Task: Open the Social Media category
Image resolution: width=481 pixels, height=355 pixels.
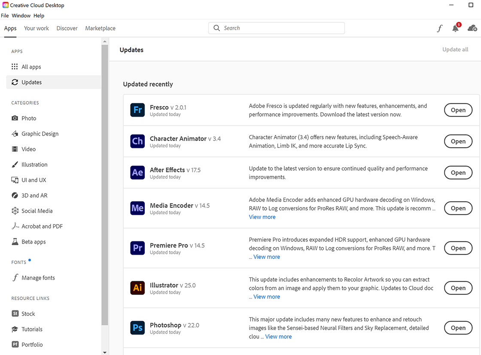Action: 53,211
